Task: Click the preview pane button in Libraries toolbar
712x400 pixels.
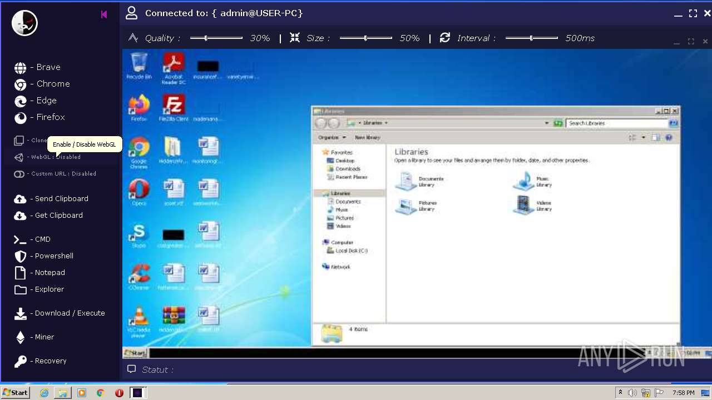Action: (x=656, y=137)
